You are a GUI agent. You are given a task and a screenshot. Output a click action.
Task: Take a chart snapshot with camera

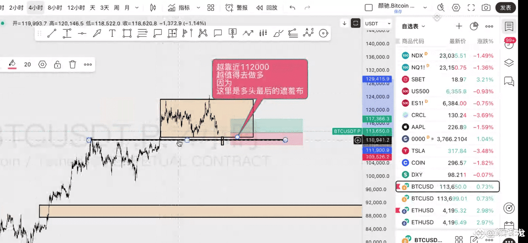[x=486, y=8]
